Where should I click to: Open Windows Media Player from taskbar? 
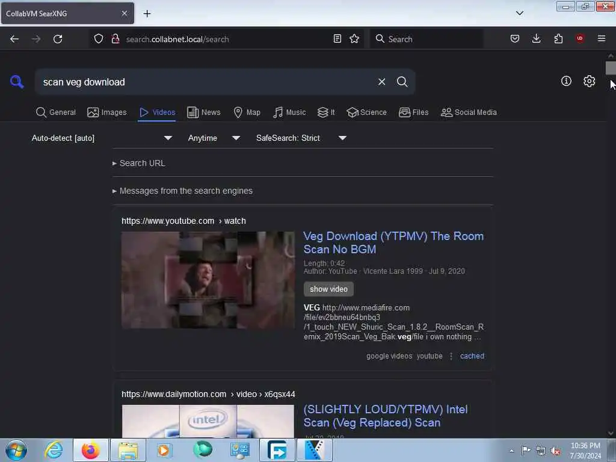coord(164,450)
